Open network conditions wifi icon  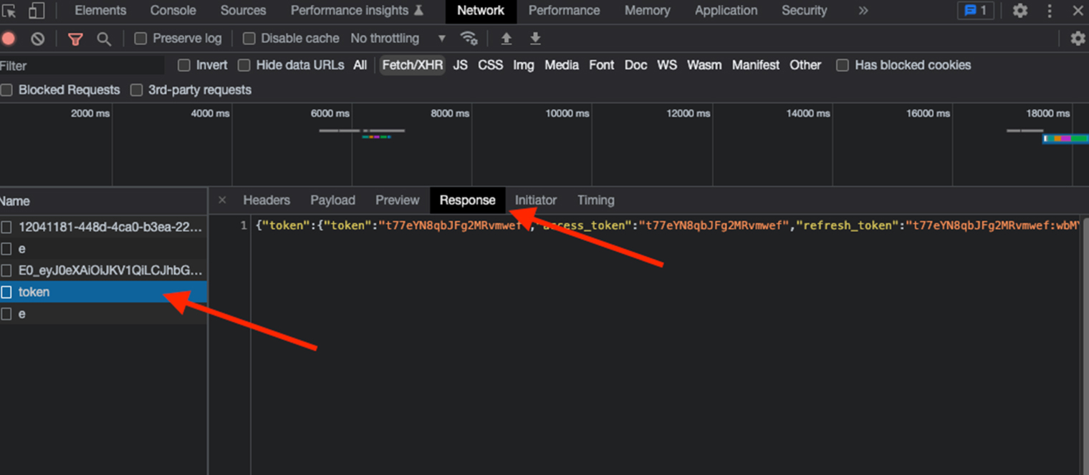pos(469,39)
